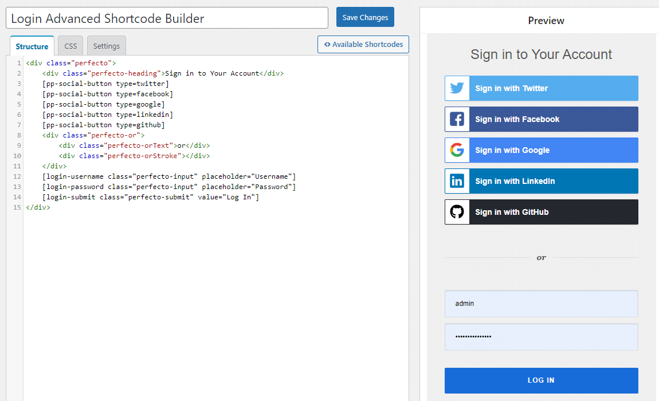Click line number 1 in the gutter
The width and height of the screenshot is (659, 401).
[x=19, y=63]
